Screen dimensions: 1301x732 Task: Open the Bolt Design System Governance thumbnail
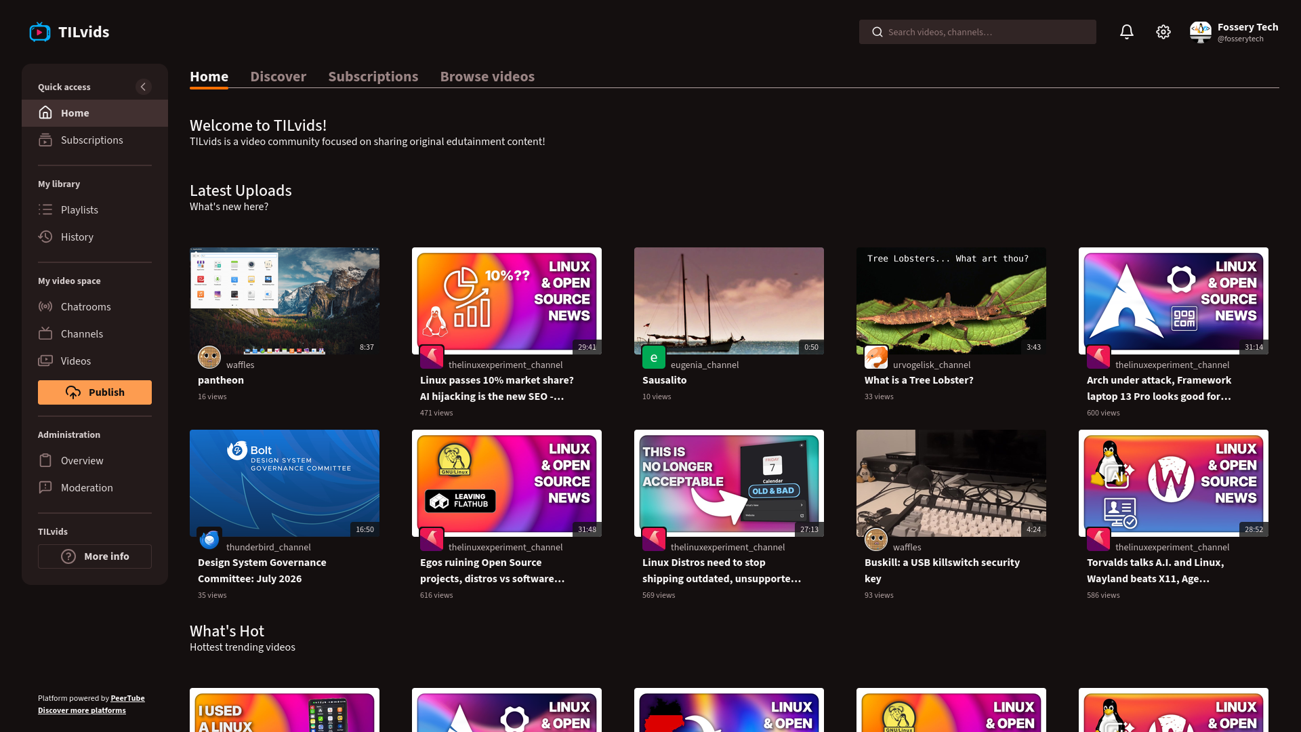285,483
